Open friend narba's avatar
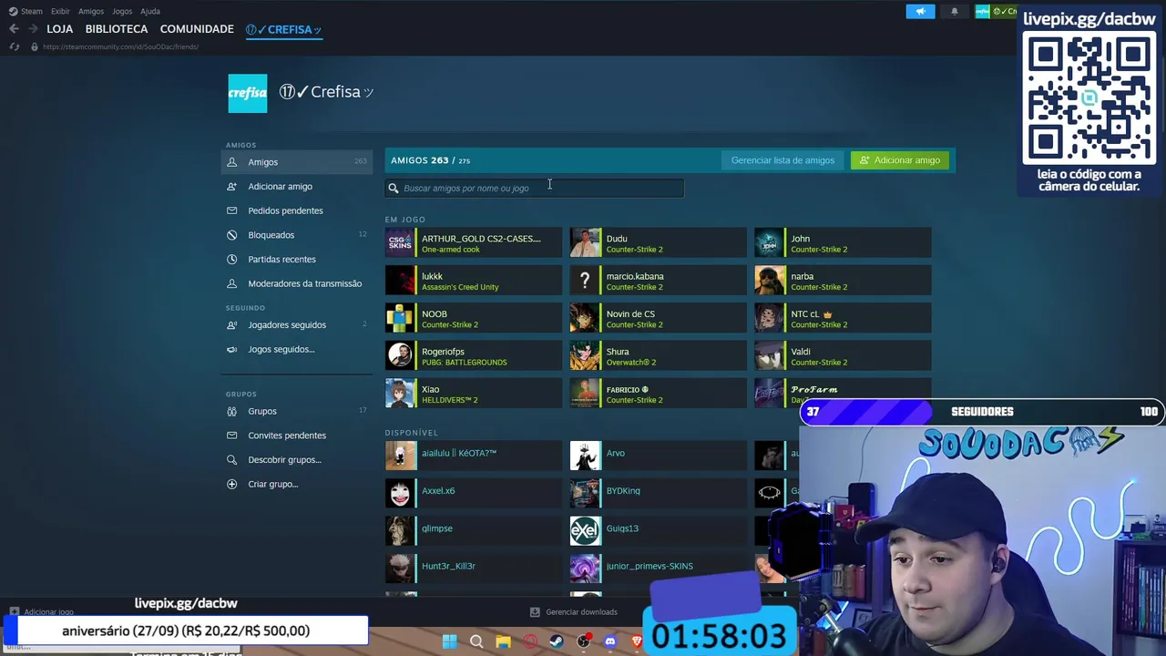The width and height of the screenshot is (1166, 656). 770,281
